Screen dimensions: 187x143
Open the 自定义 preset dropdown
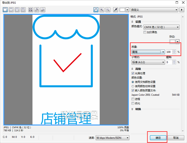[x=154, y=10]
